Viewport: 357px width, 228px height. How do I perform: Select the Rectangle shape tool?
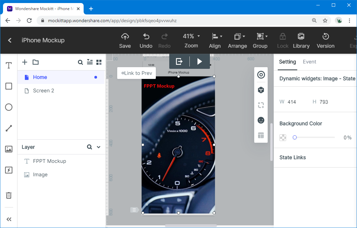[x=9, y=86]
